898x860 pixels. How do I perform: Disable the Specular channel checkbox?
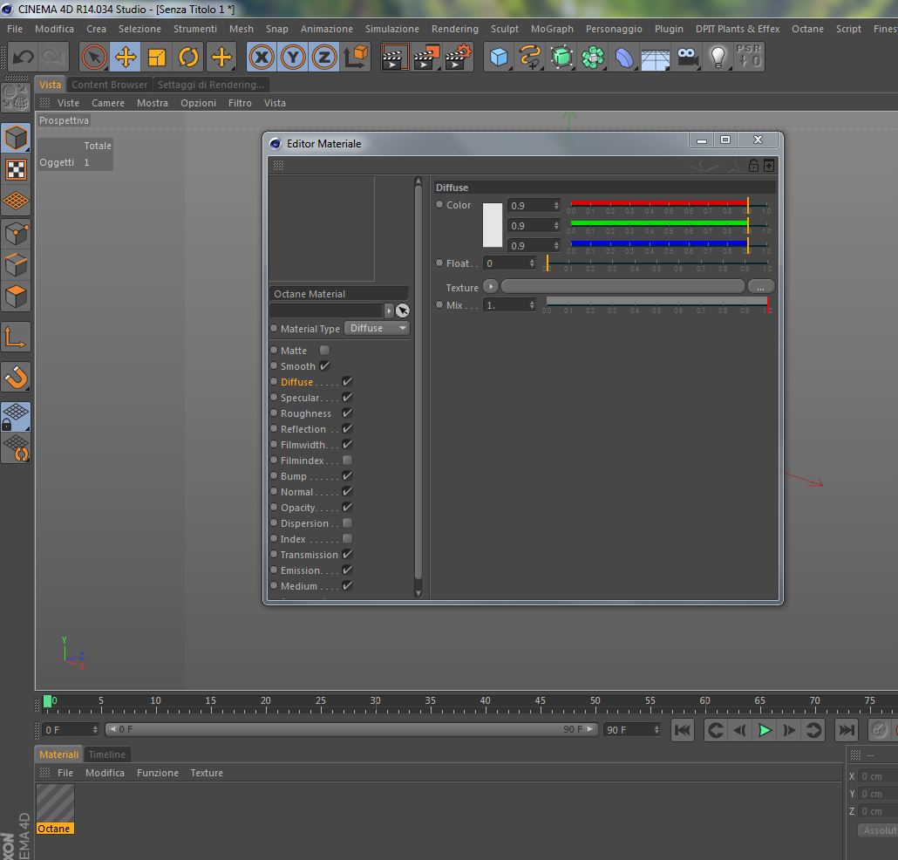tap(347, 397)
